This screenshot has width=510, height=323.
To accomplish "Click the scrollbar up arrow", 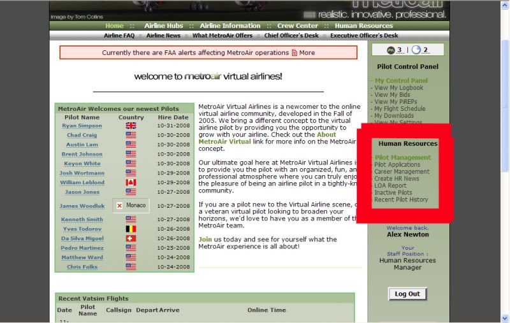I will pos(505,6).
